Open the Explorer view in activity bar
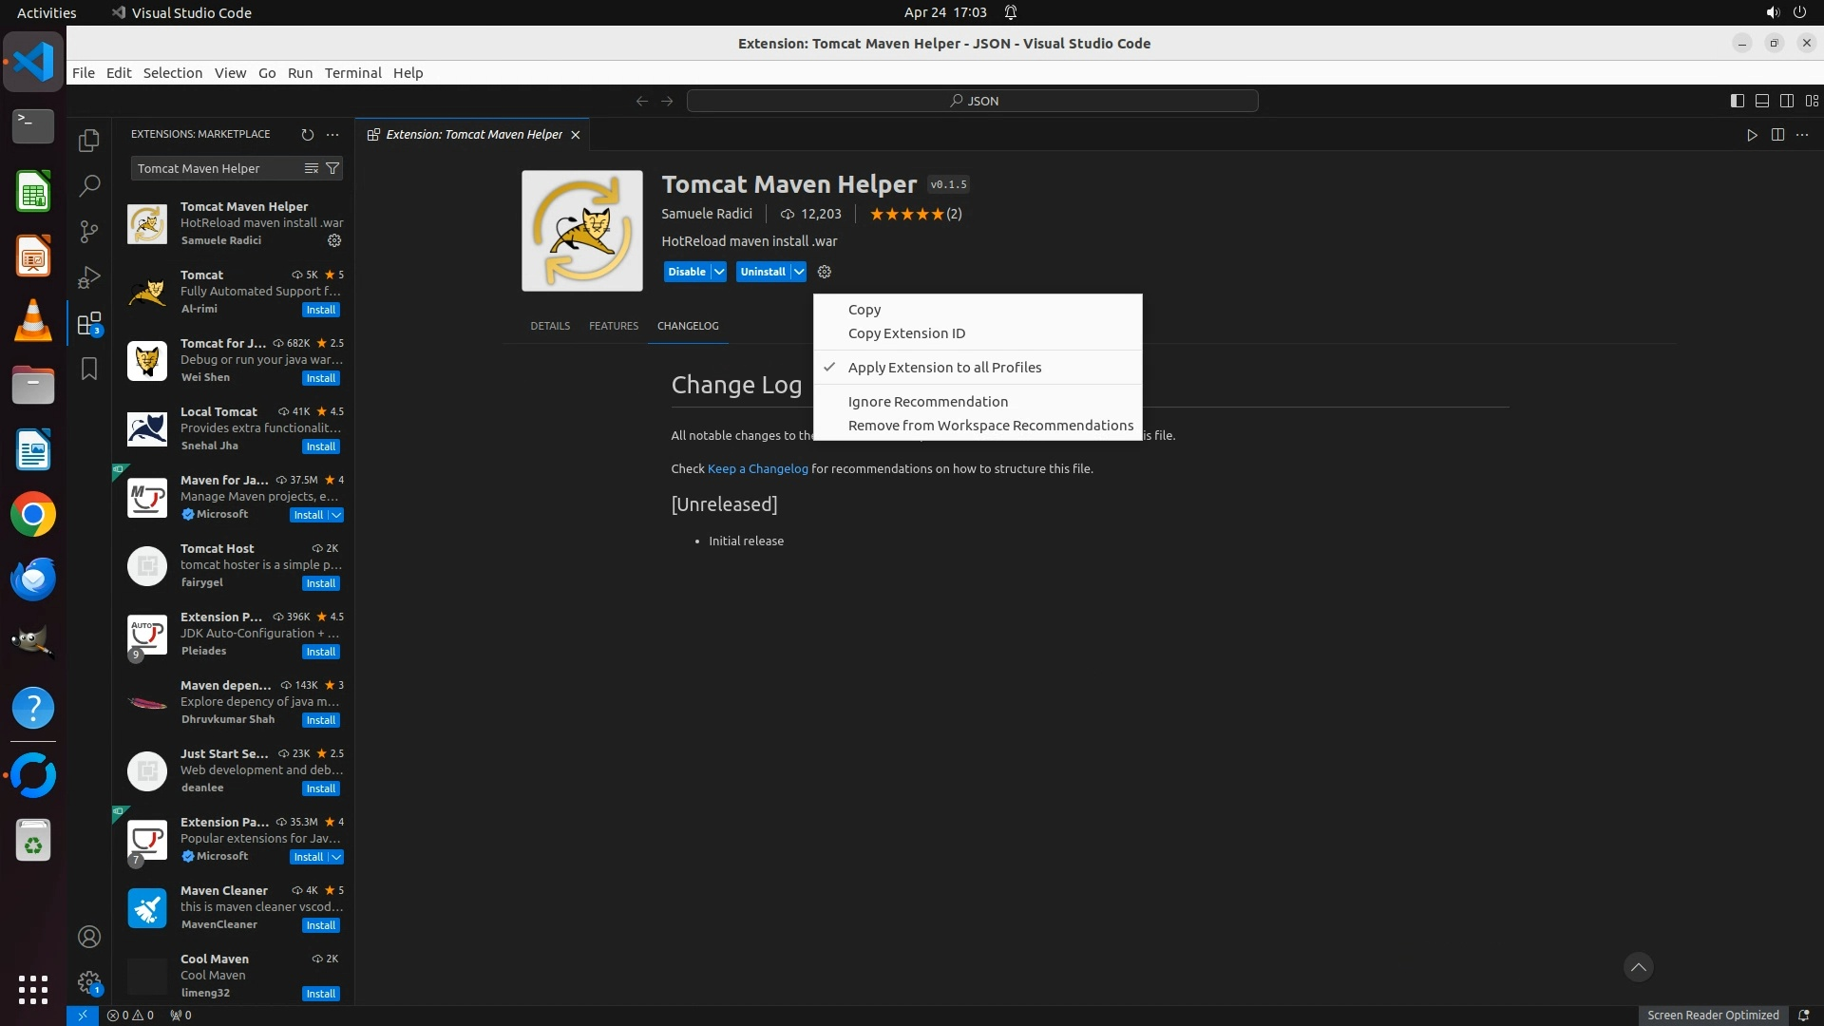1824x1026 pixels. [89, 141]
